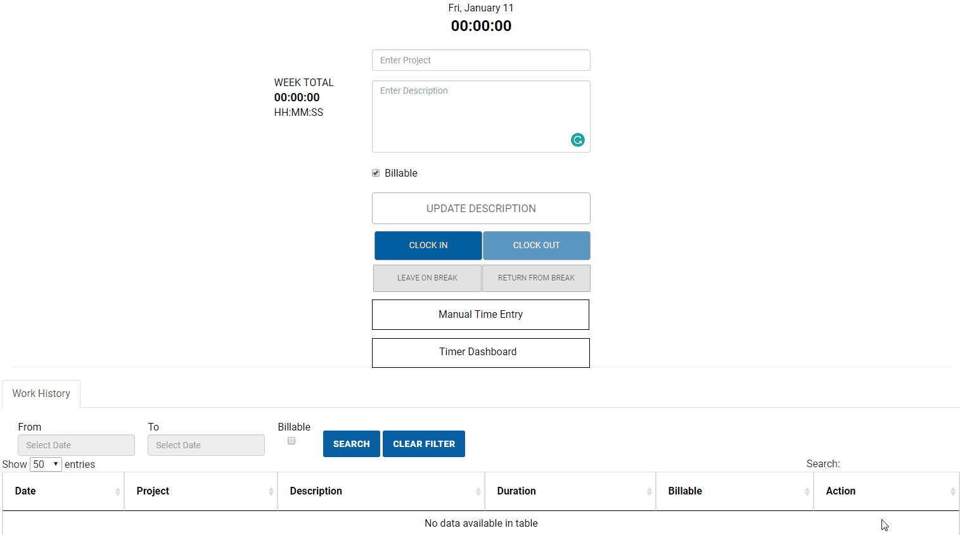
Task: Open the To date picker field
Action: pyautogui.click(x=206, y=445)
